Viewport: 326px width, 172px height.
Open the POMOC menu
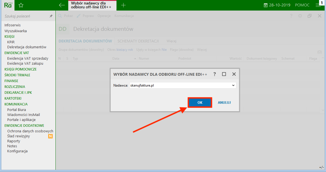[302, 5]
